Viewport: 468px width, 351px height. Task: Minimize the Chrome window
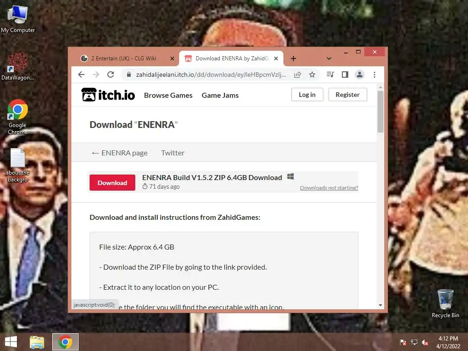[346, 52]
